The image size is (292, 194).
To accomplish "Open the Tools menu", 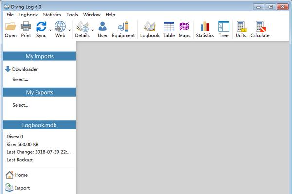I will 72,15.
